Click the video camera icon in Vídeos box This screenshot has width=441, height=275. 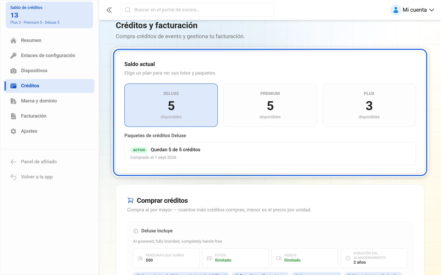pos(279,258)
